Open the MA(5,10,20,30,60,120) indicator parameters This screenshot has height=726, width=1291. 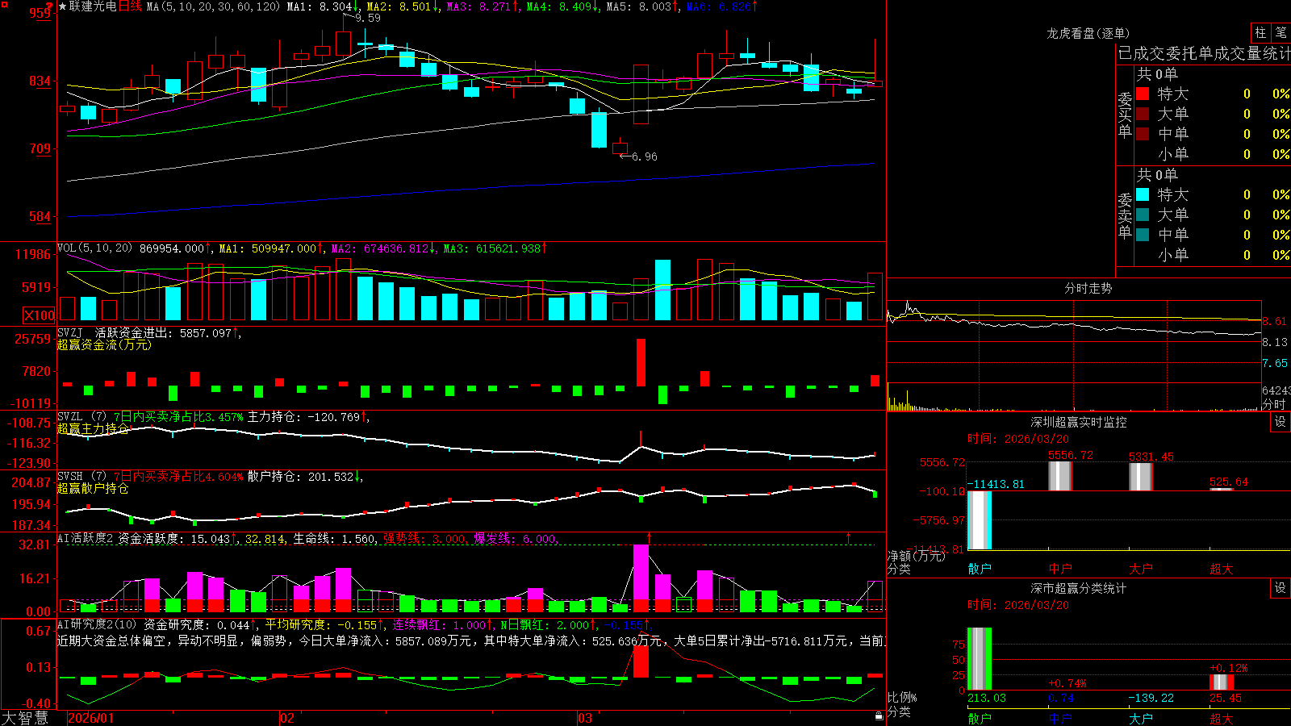click(213, 6)
